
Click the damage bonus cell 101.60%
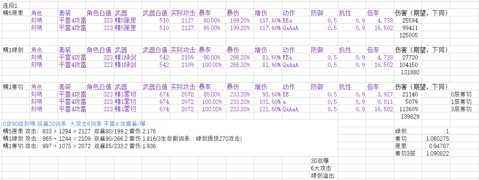pos(268,102)
